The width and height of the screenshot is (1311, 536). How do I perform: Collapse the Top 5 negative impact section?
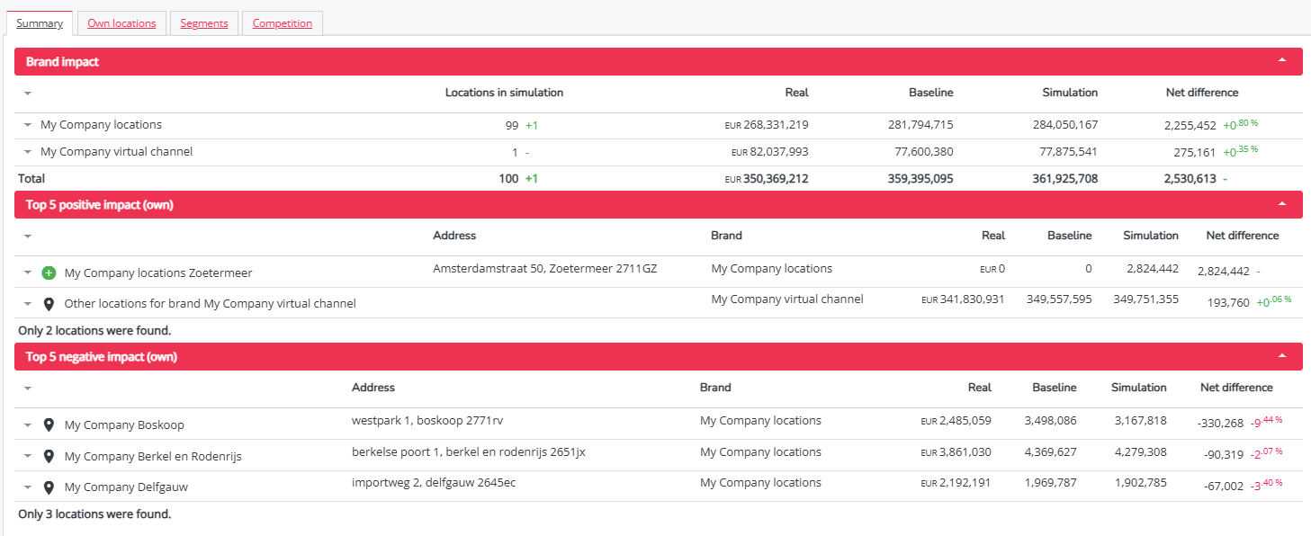pos(1282,356)
